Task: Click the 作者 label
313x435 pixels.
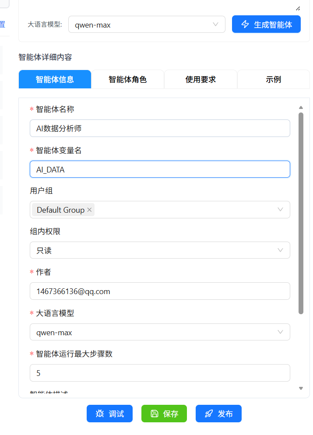Action: tap(43, 272)
